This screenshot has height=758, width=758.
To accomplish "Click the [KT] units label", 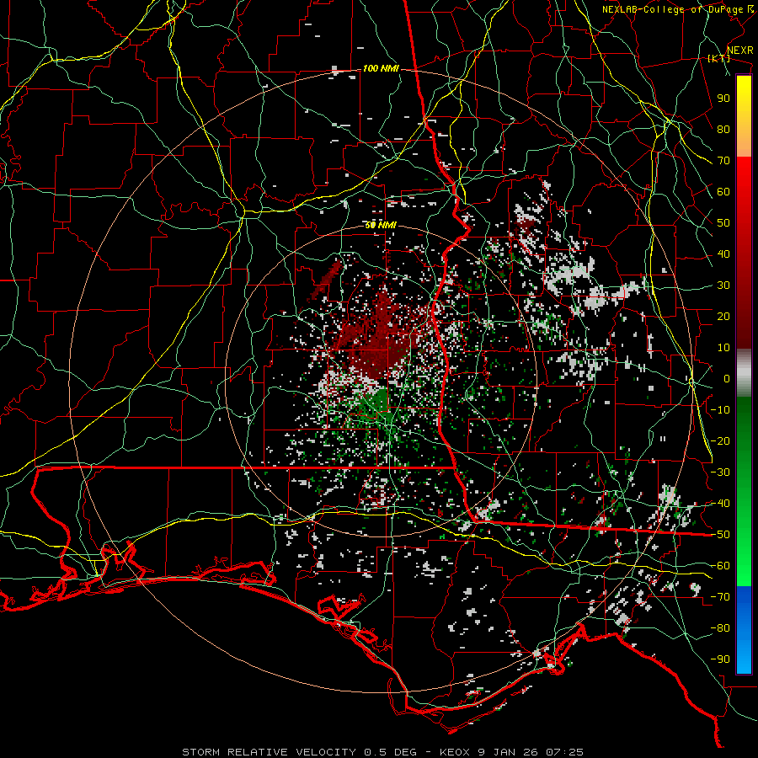I will tap(719, 58).
